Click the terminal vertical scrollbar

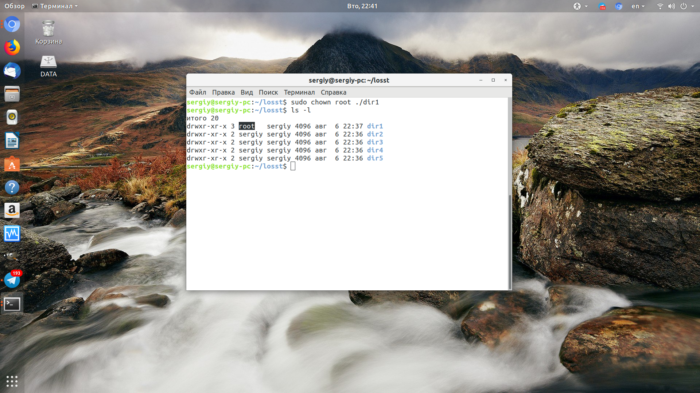[510, 242]
